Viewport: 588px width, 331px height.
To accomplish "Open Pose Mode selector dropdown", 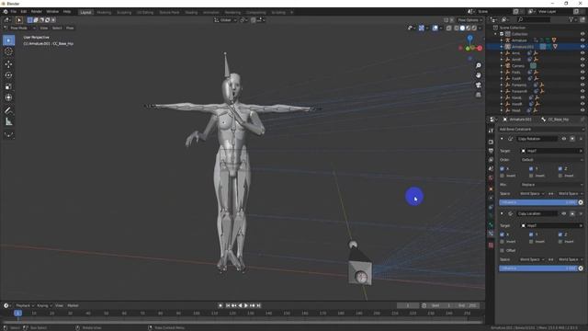I will (19, 29).
